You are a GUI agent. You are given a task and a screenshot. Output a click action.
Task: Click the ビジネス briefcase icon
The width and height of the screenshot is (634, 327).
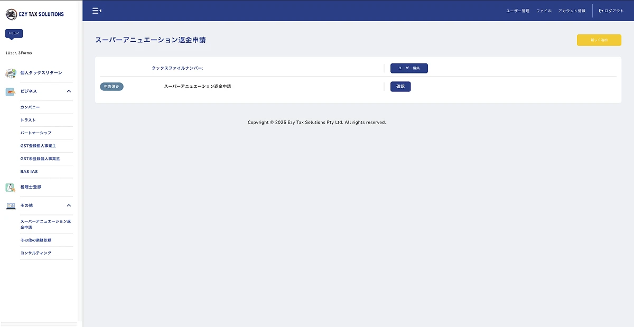[11, 91]
